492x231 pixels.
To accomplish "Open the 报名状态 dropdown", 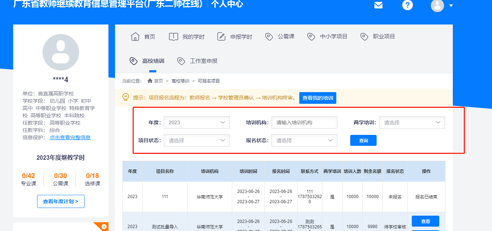I will click(x=304, y=140).
